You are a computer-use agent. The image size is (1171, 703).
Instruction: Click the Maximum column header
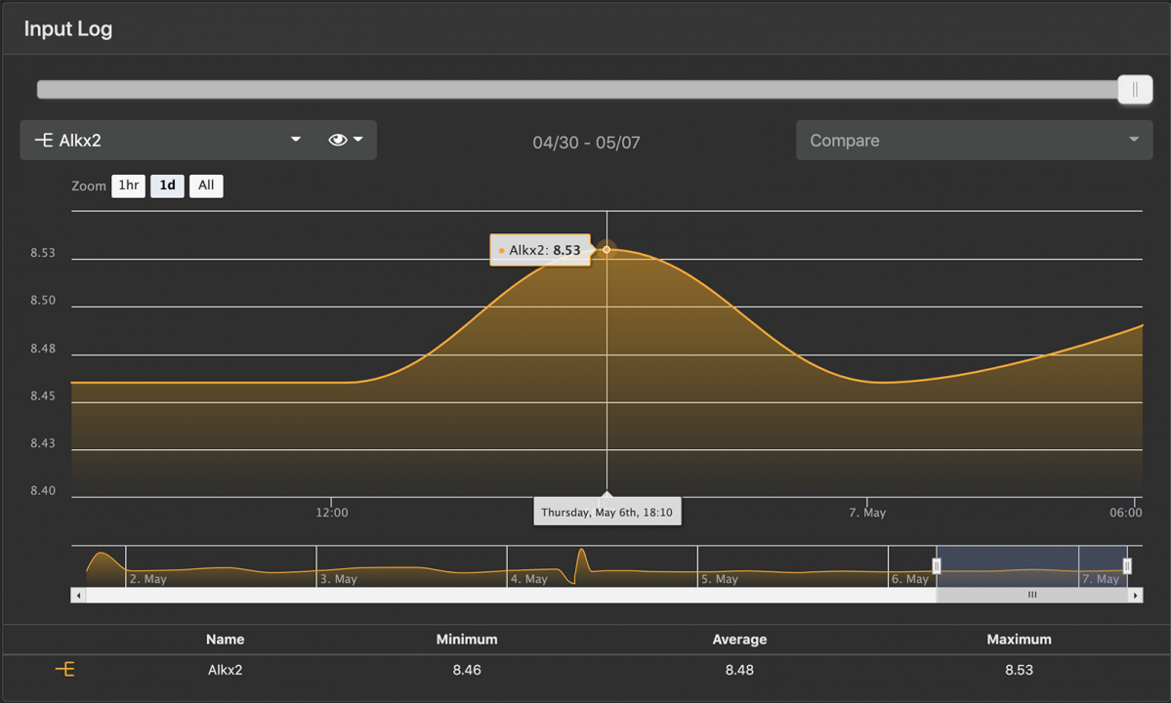(x=1019, y=640)
